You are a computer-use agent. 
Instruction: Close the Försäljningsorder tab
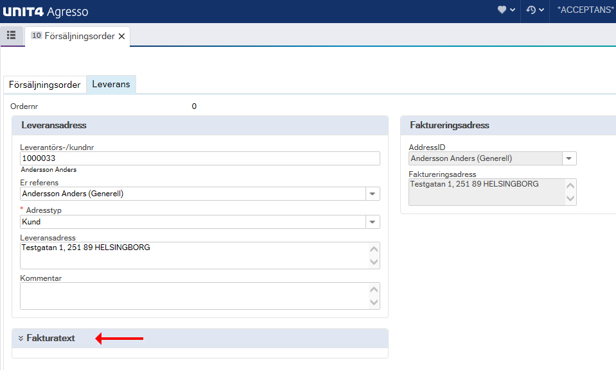tap(122, 36)
